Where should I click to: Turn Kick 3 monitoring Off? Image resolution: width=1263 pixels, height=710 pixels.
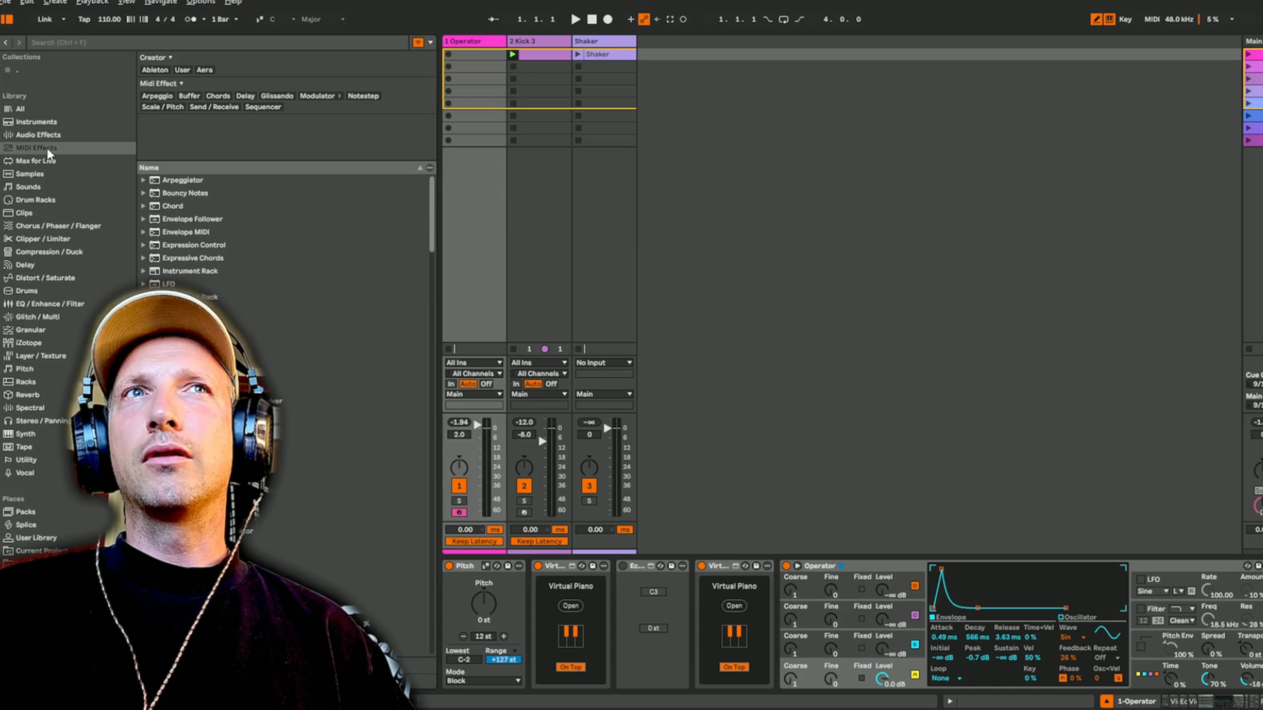pyautogui.click(x=551, y=384)
